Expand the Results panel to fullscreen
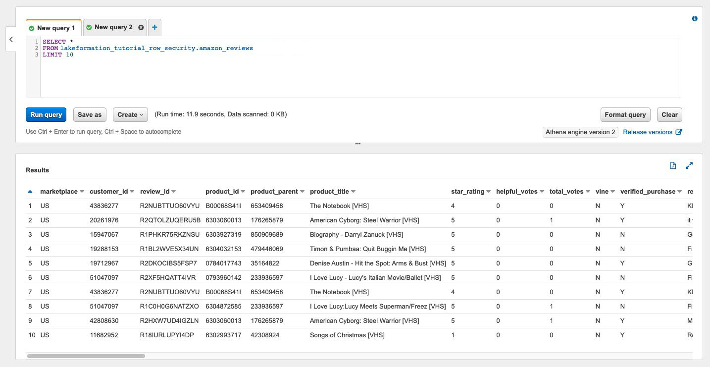710x367 pixels. click(689, 165)
